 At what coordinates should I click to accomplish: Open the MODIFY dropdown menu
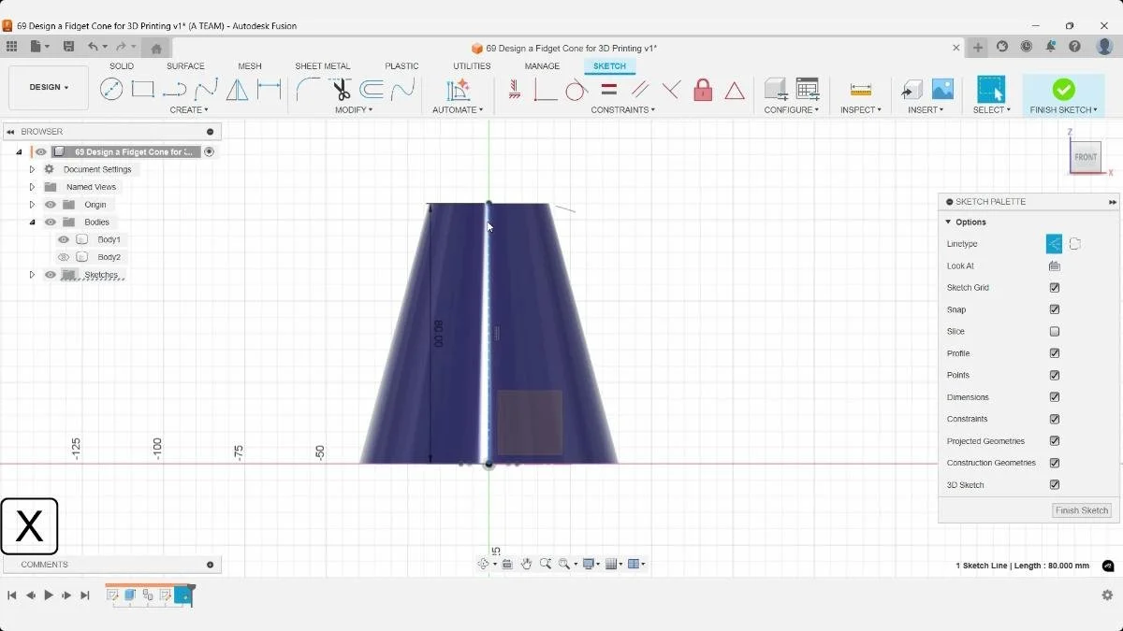354,110
